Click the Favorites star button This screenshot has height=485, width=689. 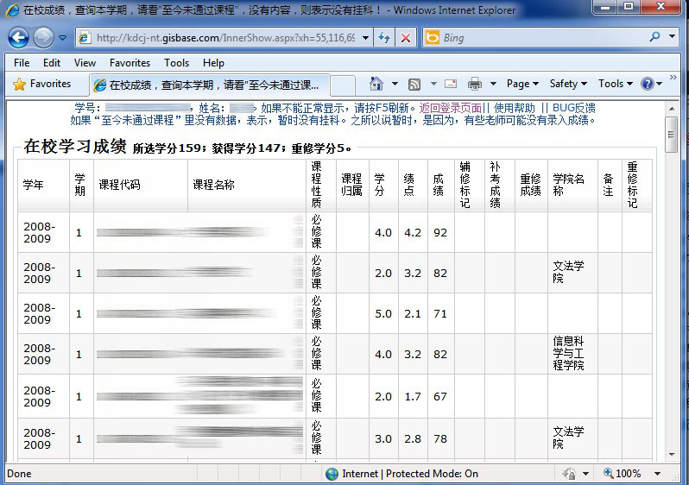point(41,84)
